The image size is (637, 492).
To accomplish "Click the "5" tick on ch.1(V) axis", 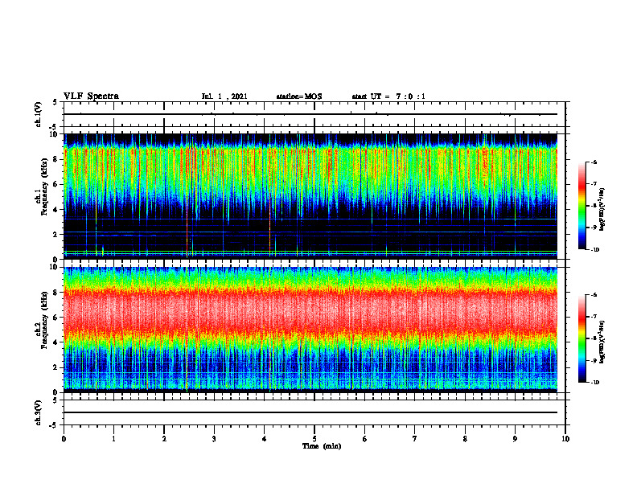I will tap(55, 103).
